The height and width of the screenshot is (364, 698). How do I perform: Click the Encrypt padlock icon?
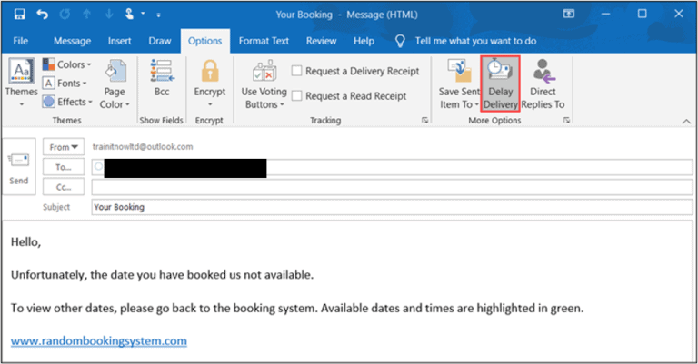(210, 72)
